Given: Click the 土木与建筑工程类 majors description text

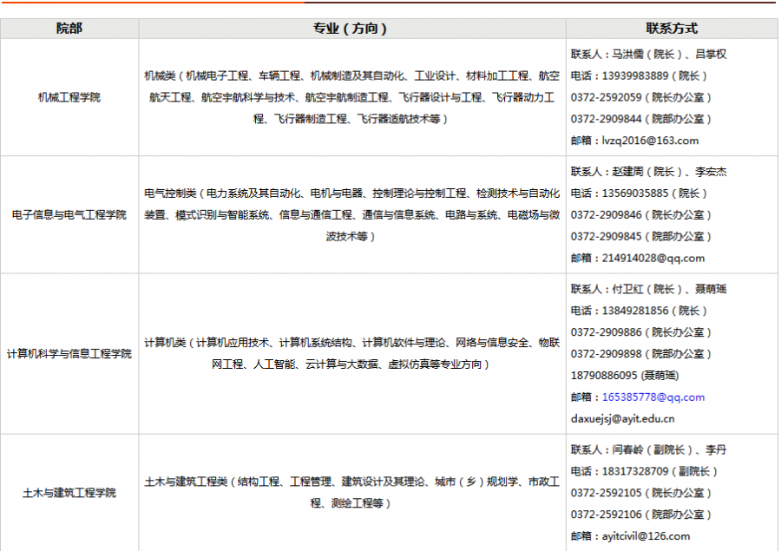Looking at the screenshot, I should click(351, 492).
